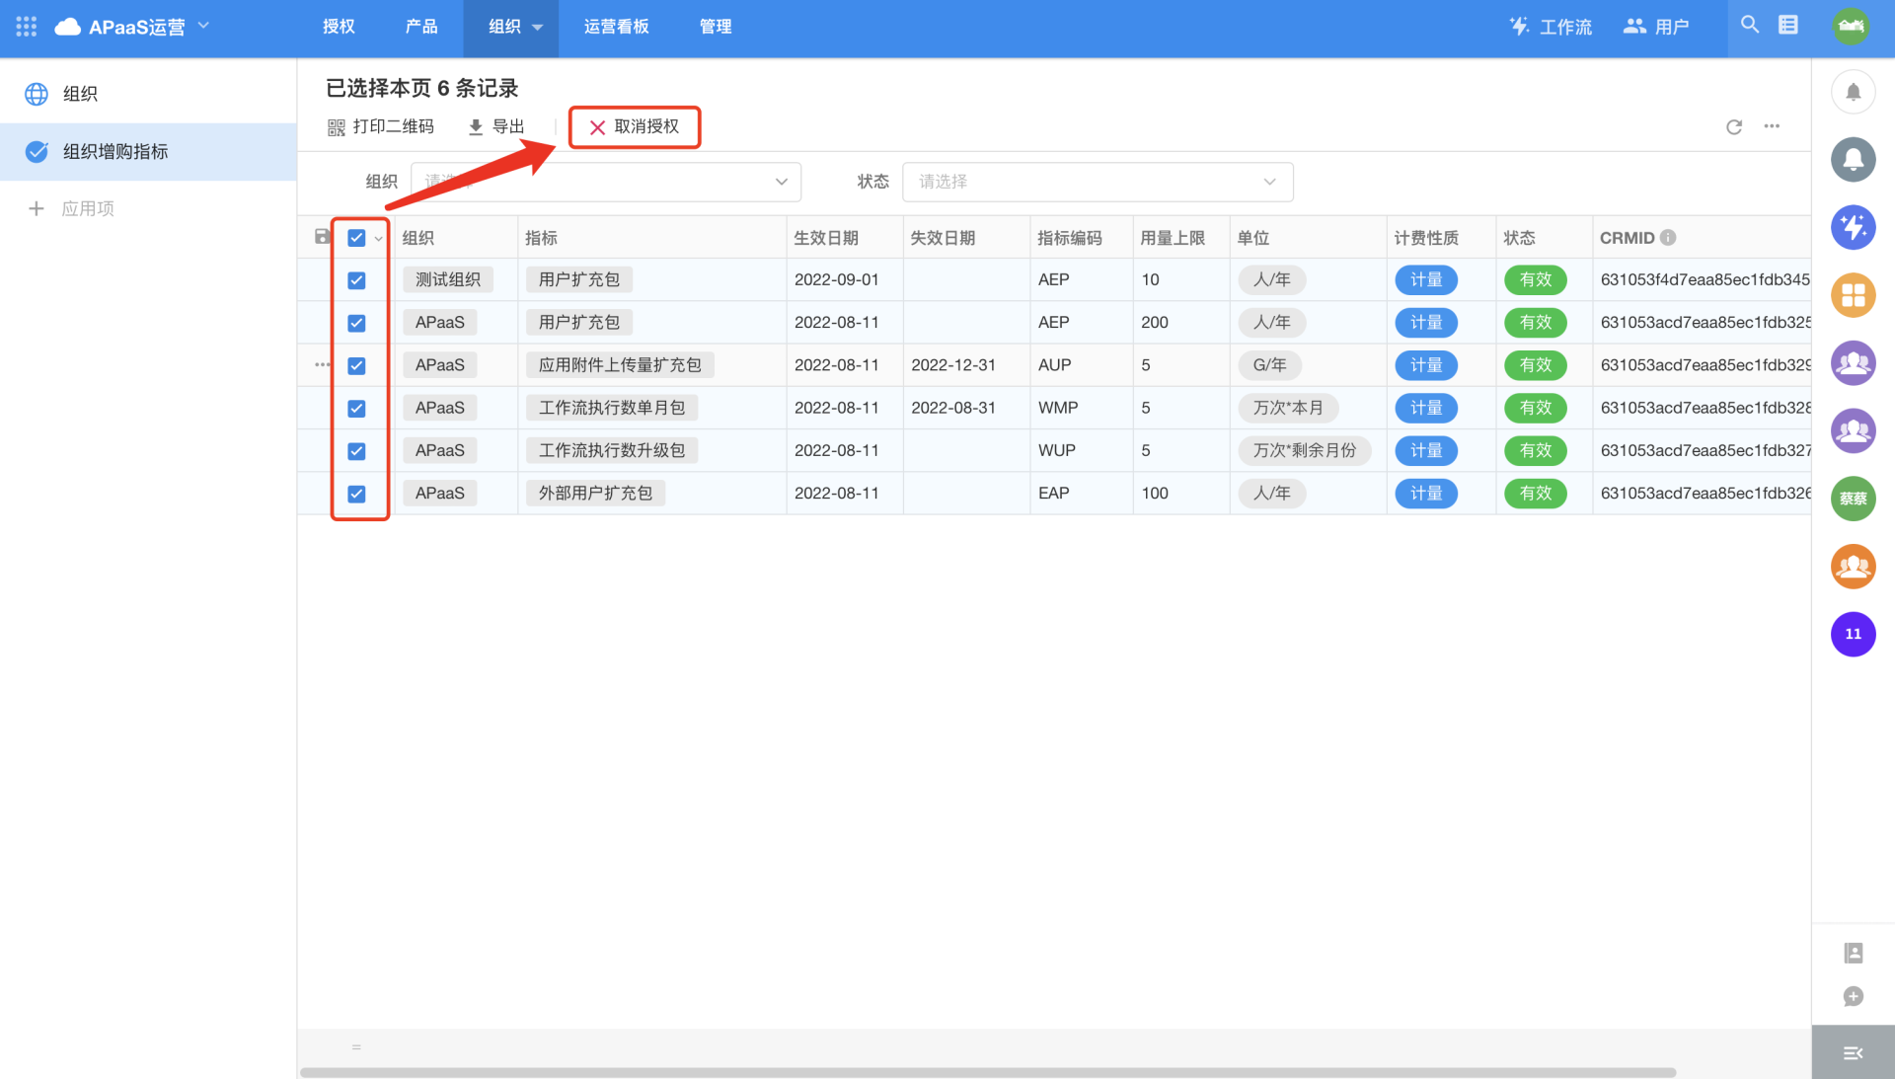Open the more options ellipsis icon

[x=1772, y=126]
